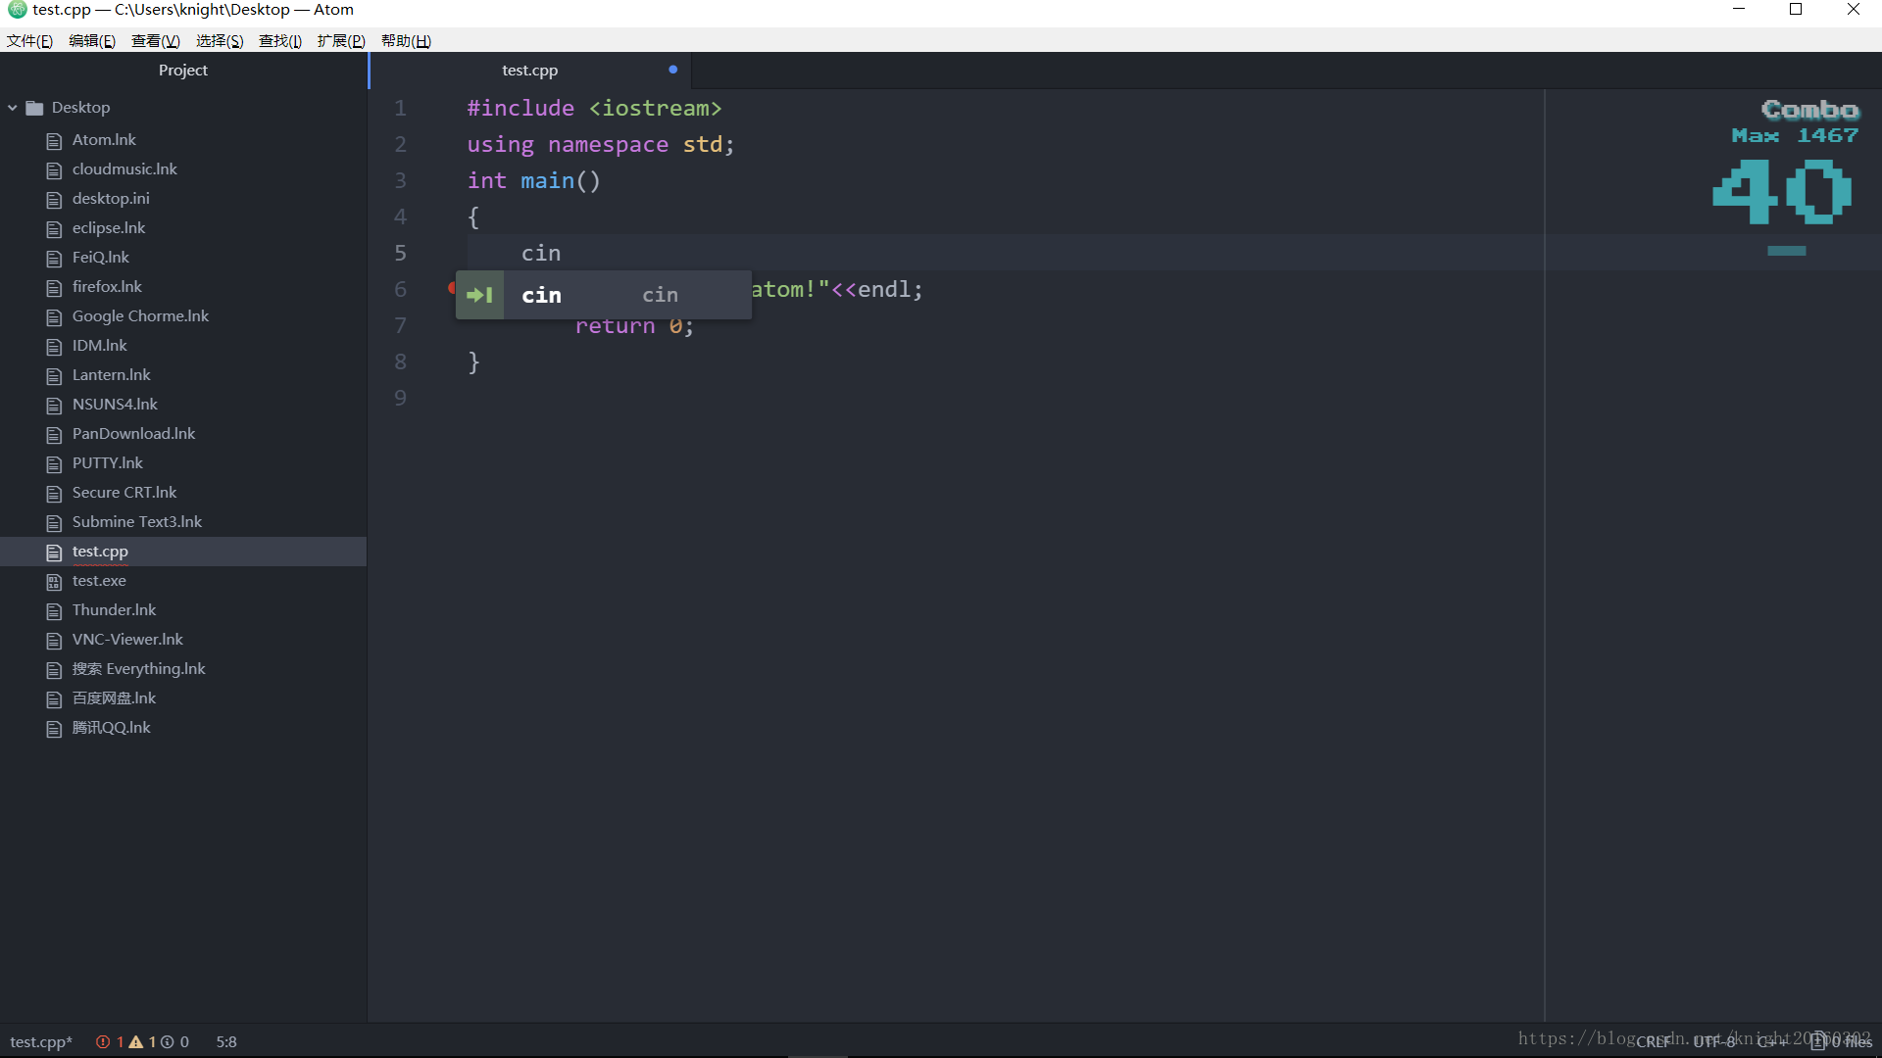Select the cin autocomplete suggestion
This screenshot has width=1882, height=1058.
[541, 295]
